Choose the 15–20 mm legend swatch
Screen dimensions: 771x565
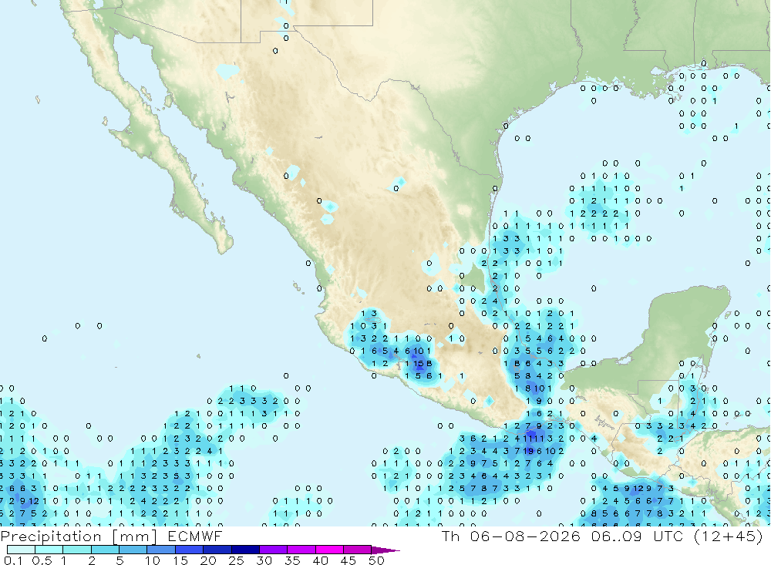coord(190,550)
